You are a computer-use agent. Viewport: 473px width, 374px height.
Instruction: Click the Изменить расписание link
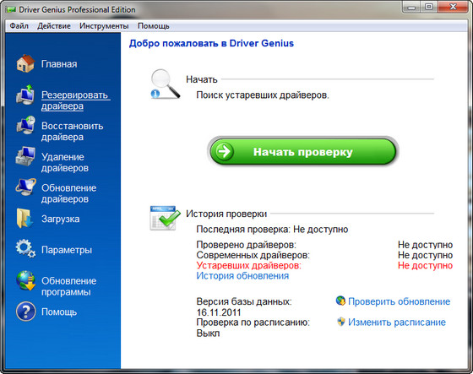(x=397, y=322)
